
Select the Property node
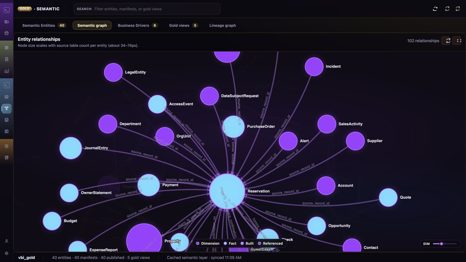pyautogui.click(x=144, y=238)
